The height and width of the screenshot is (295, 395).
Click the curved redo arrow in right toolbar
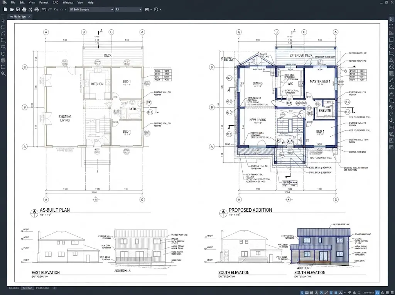(391, 114)
